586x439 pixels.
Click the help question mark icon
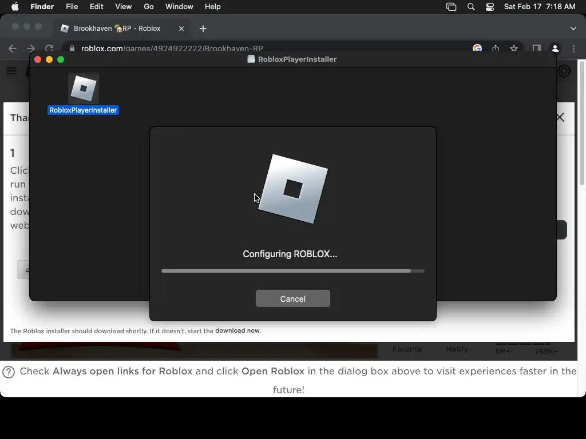click(x=9, y=372)
